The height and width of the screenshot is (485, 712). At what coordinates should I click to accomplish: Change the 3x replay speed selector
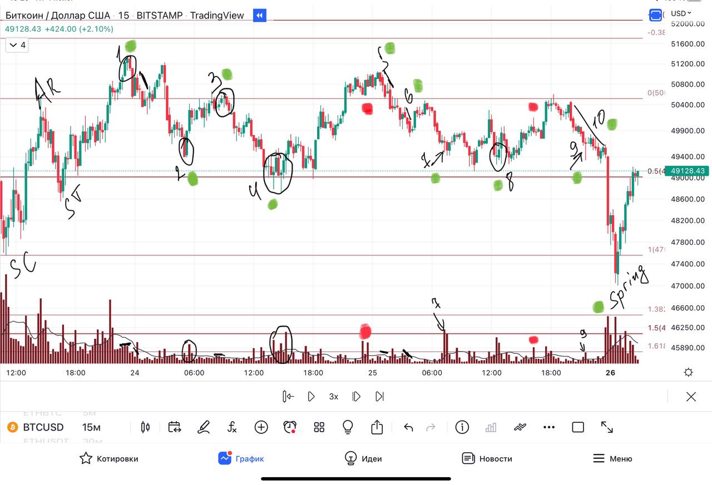334,397
